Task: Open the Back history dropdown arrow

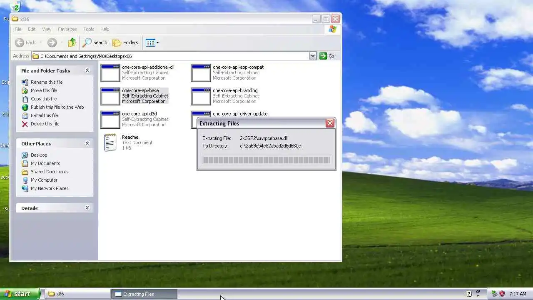Action: [x=41, y=42]
